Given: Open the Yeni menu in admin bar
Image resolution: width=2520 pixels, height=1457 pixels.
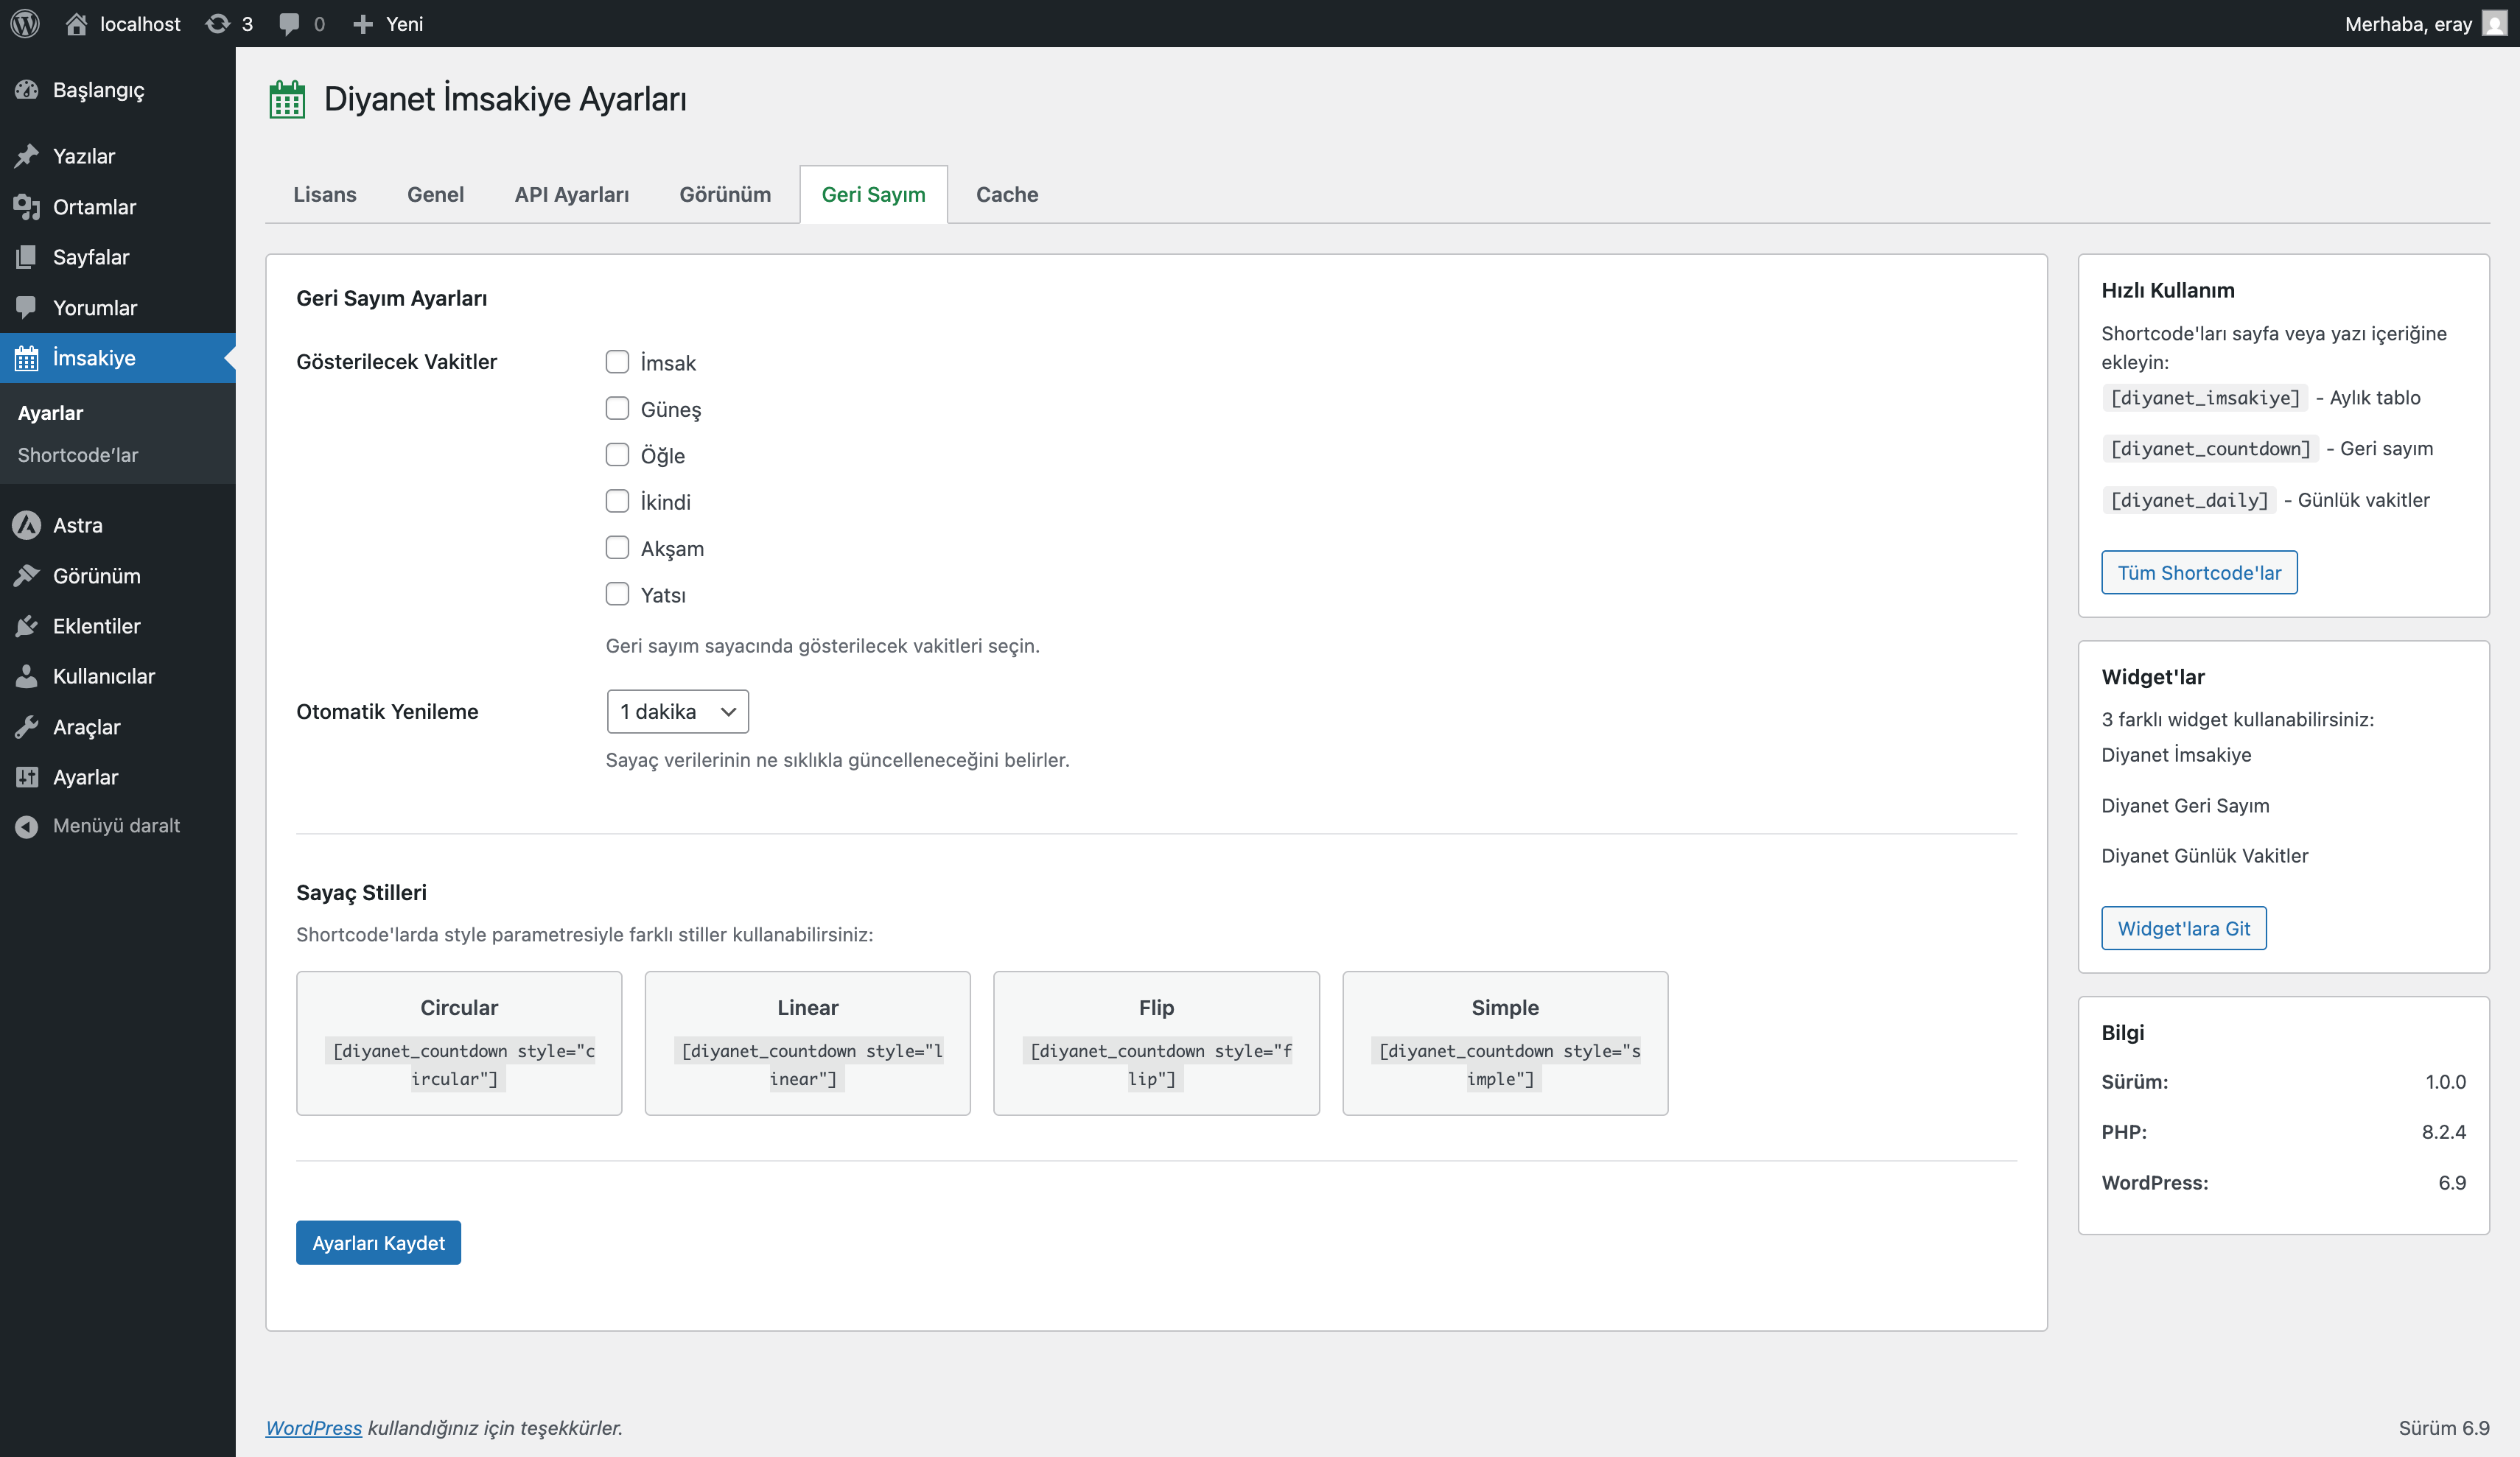Looking at the screenshot, I should 388,24.
